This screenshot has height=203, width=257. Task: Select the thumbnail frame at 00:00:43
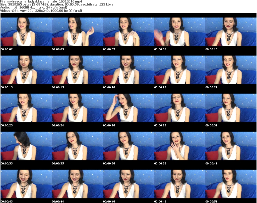26,184
